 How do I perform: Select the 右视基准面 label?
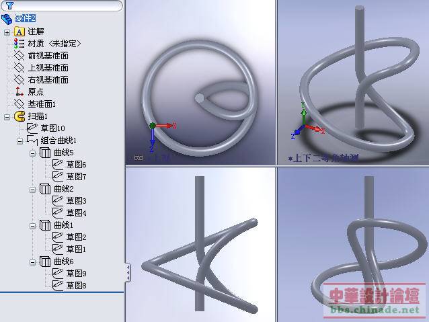click(x=48, y=80)
